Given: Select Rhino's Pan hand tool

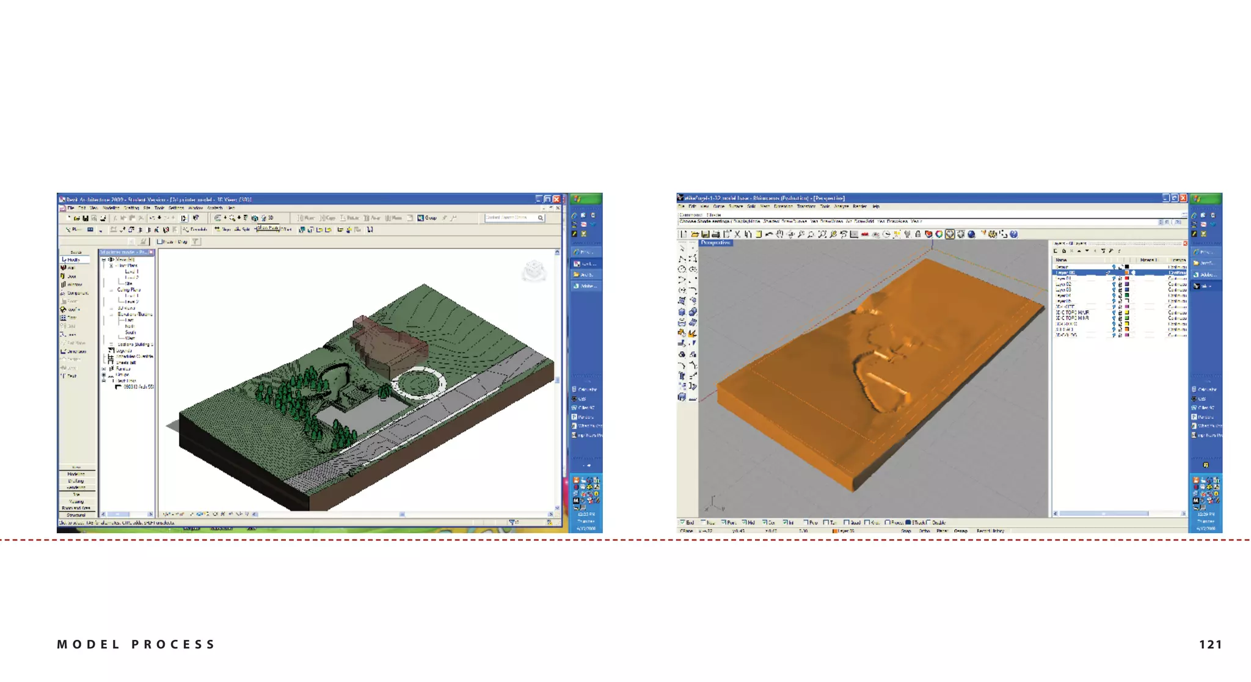Looking at the screenshot, I should click(x=779, y=234).
